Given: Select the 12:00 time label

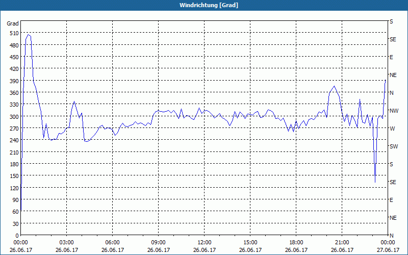Looking at the screenshot, I should [205, 243].
